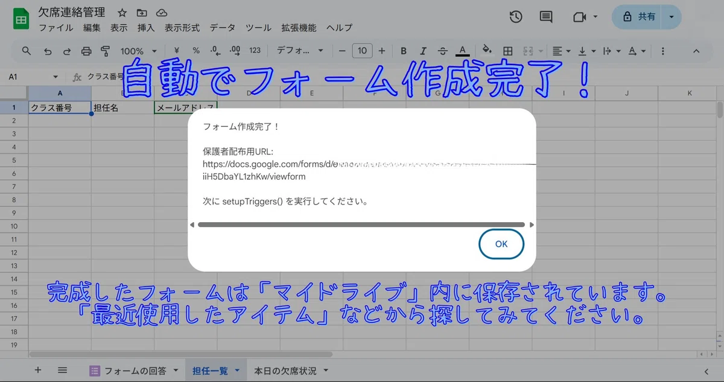Screen dimensions: 724x382
Task: Select cell クラス番号 in A1
Action: [x=60, y=108]
